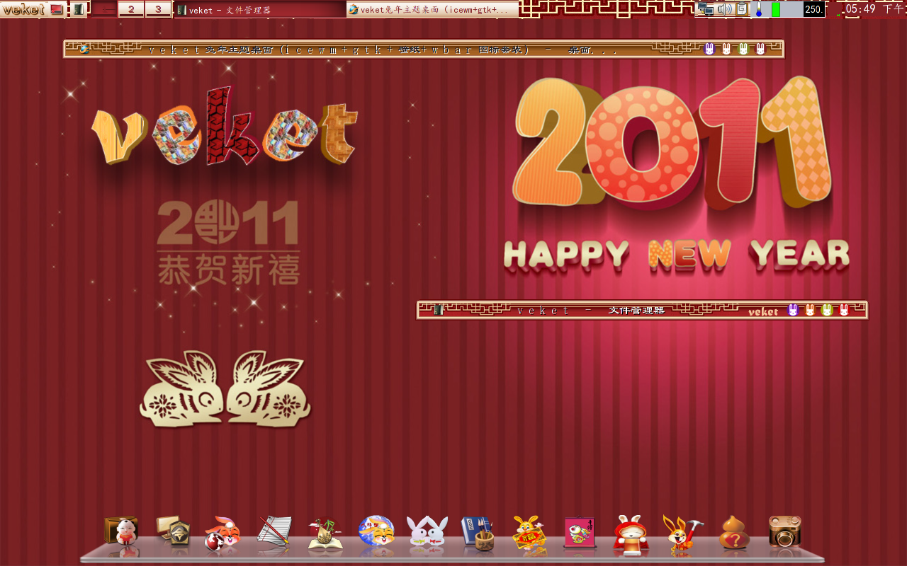Launch the lute on open book dock icon
This screenshot has height=566, width=907.
coord(326,533)
